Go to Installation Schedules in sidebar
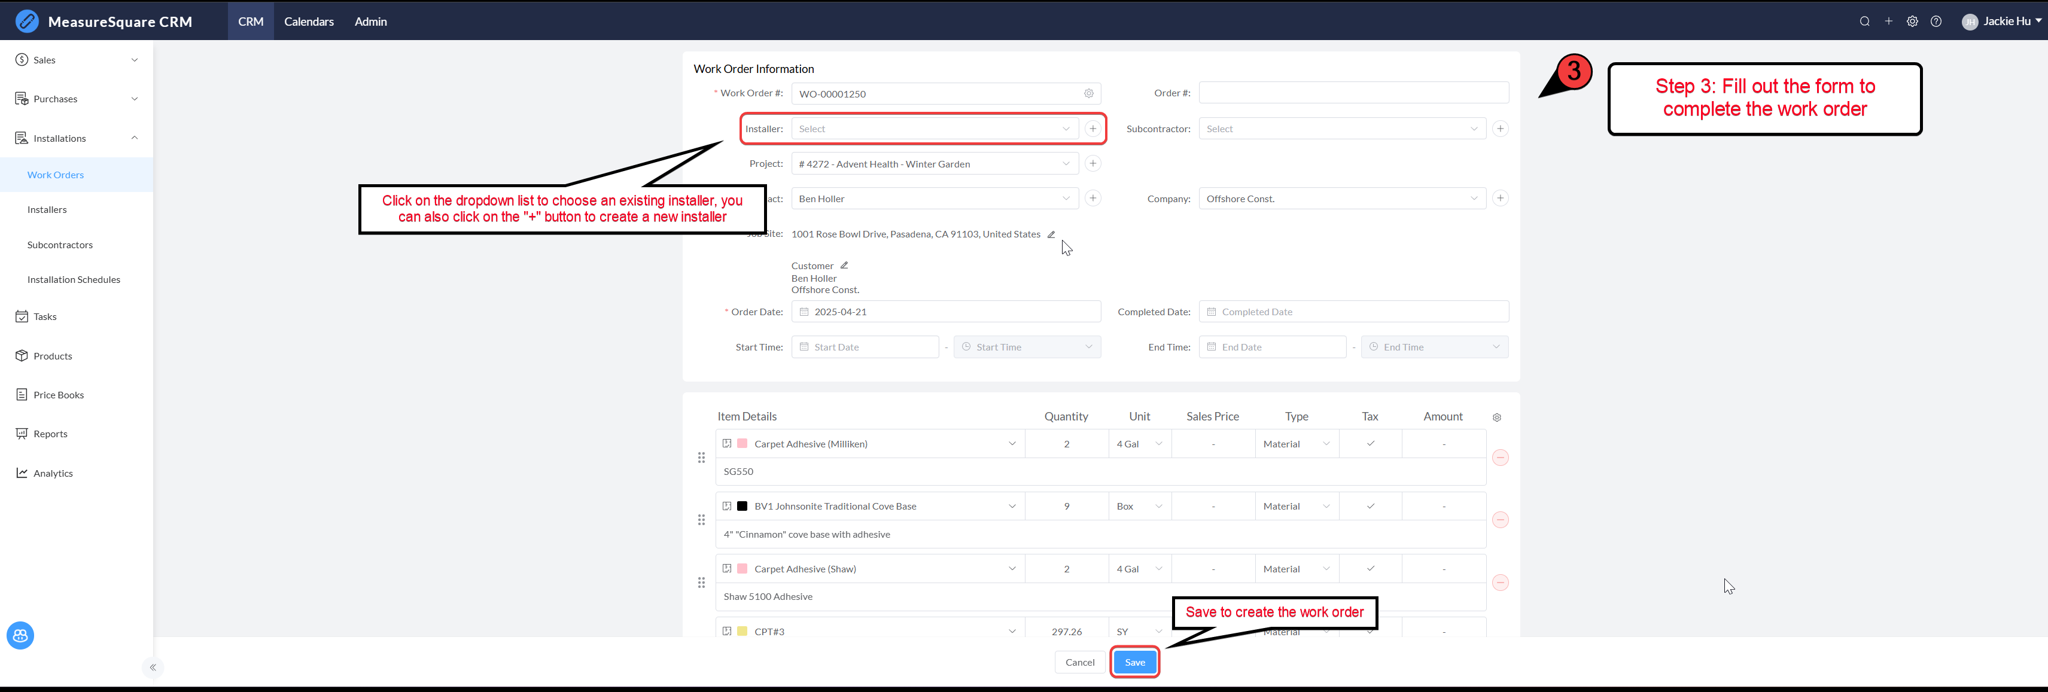2048x692 pixels. [74, 280]
